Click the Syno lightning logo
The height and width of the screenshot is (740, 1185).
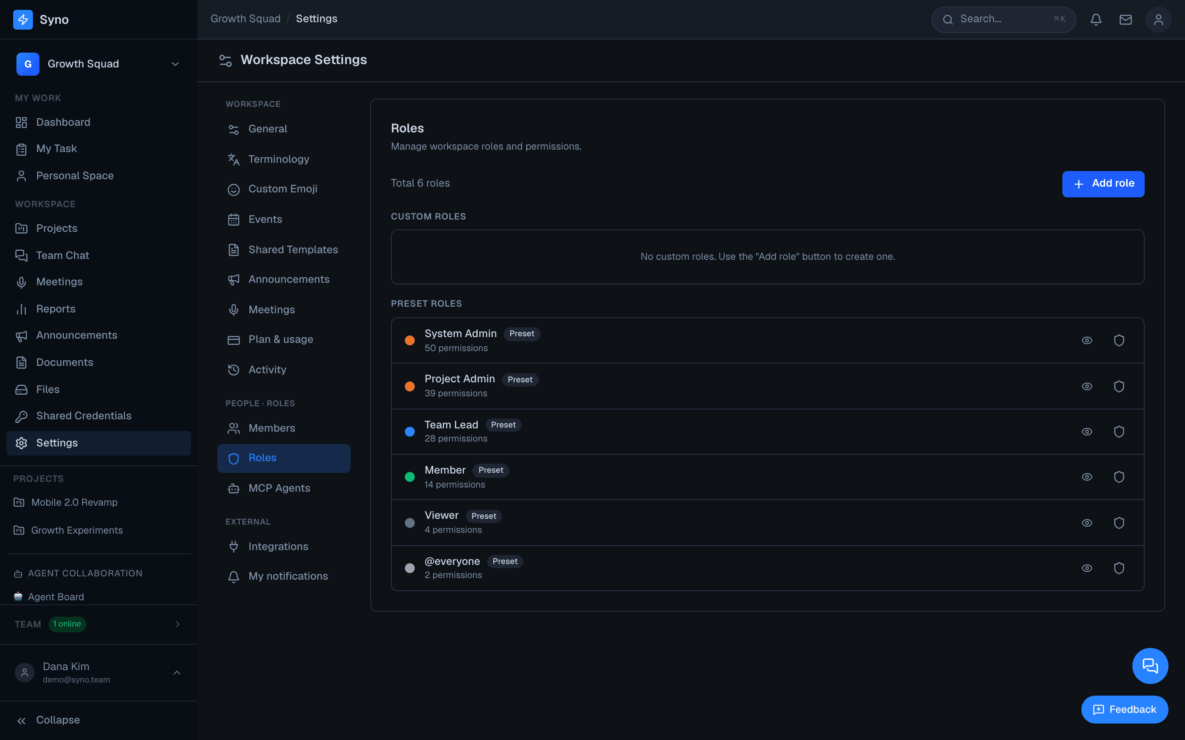coord(23,20)
